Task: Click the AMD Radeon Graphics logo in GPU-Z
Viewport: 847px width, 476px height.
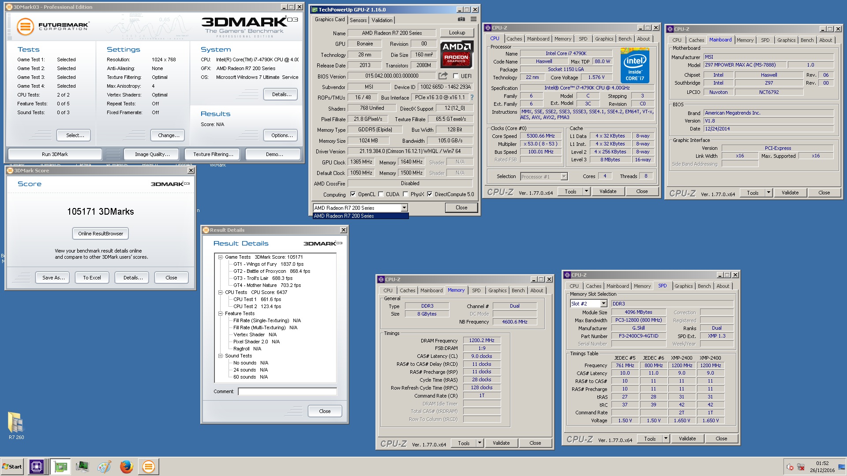Action: click(x=457, y=55)
